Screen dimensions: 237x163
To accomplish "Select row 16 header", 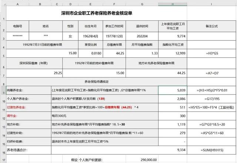I will pos(4,150).
